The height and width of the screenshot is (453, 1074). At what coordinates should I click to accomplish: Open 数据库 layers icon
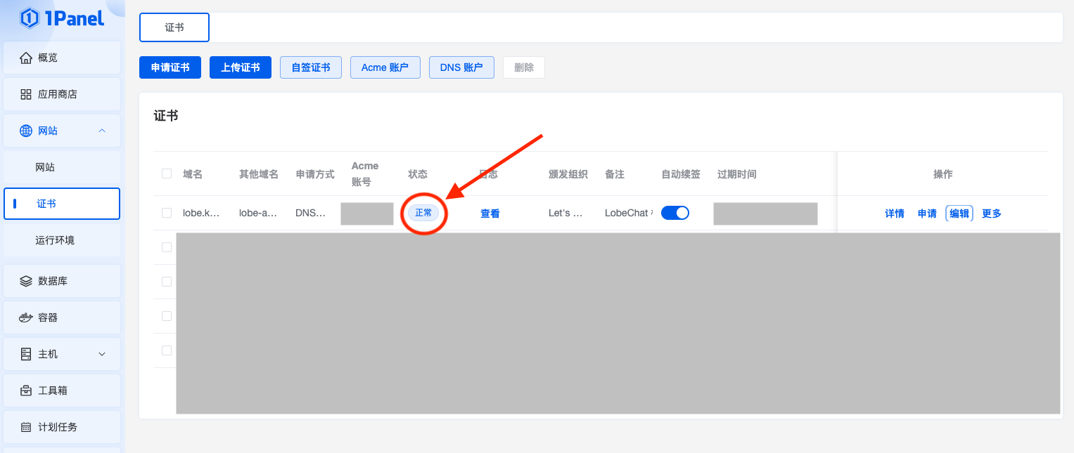(26, 281)
